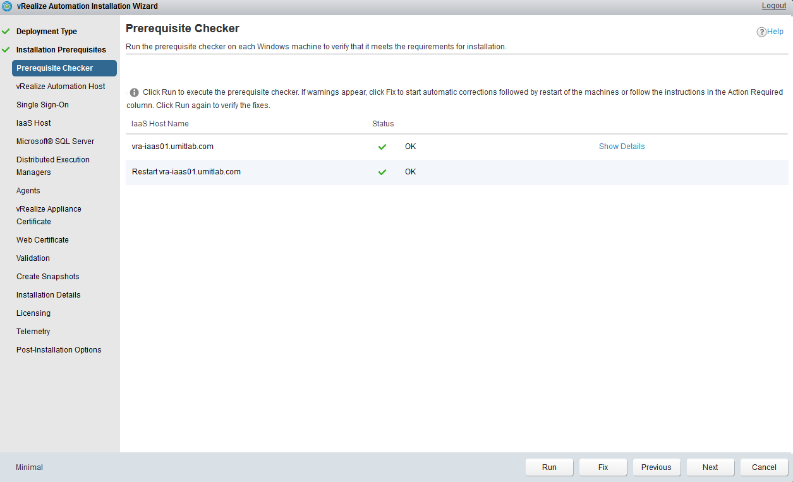Select Distributed Execution Managers step

coord(53,166)
